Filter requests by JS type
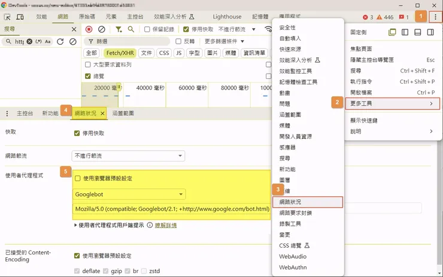 179,53
